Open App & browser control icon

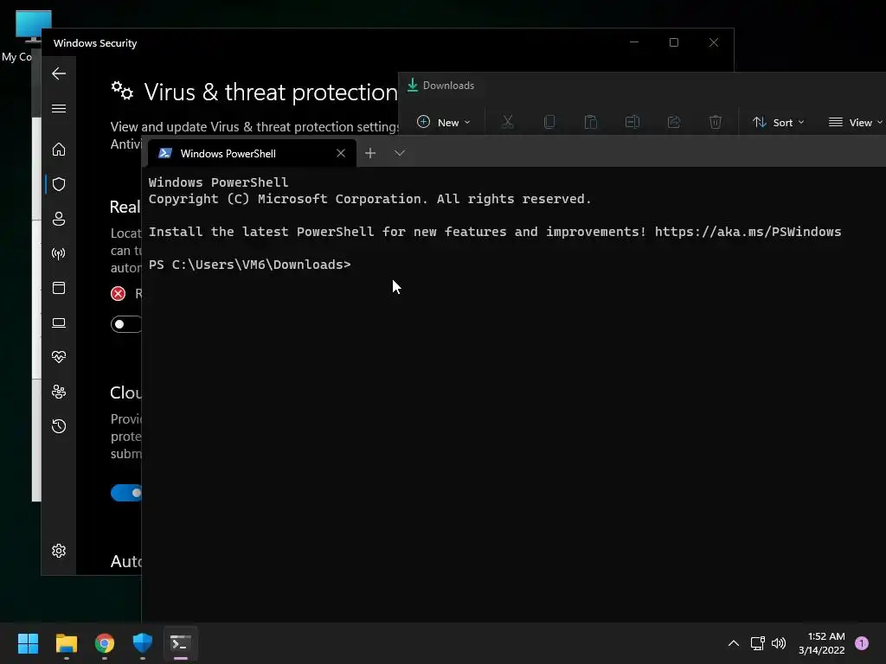pyautogui.click(x=59, y=288)
